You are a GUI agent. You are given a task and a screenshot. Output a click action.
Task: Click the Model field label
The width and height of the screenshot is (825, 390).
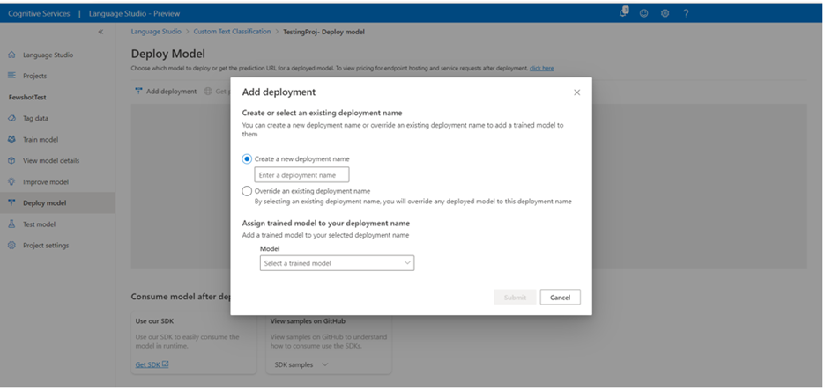click(270, 248)
